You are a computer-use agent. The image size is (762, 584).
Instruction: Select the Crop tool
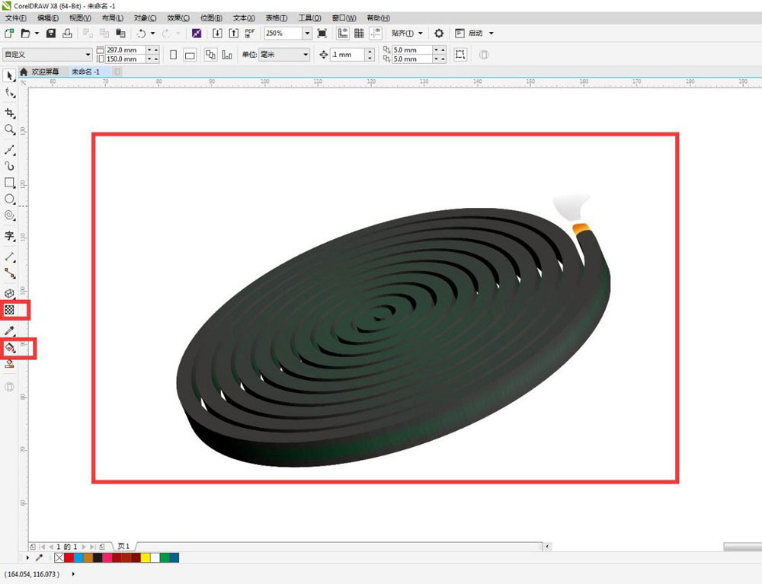tap(10, 113)
